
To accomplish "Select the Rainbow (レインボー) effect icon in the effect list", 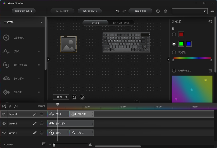I will point(6,78).
